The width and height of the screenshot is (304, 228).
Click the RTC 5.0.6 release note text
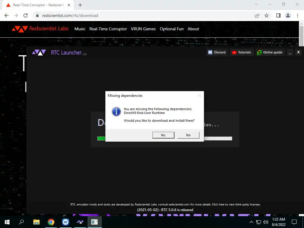[165, 210]
